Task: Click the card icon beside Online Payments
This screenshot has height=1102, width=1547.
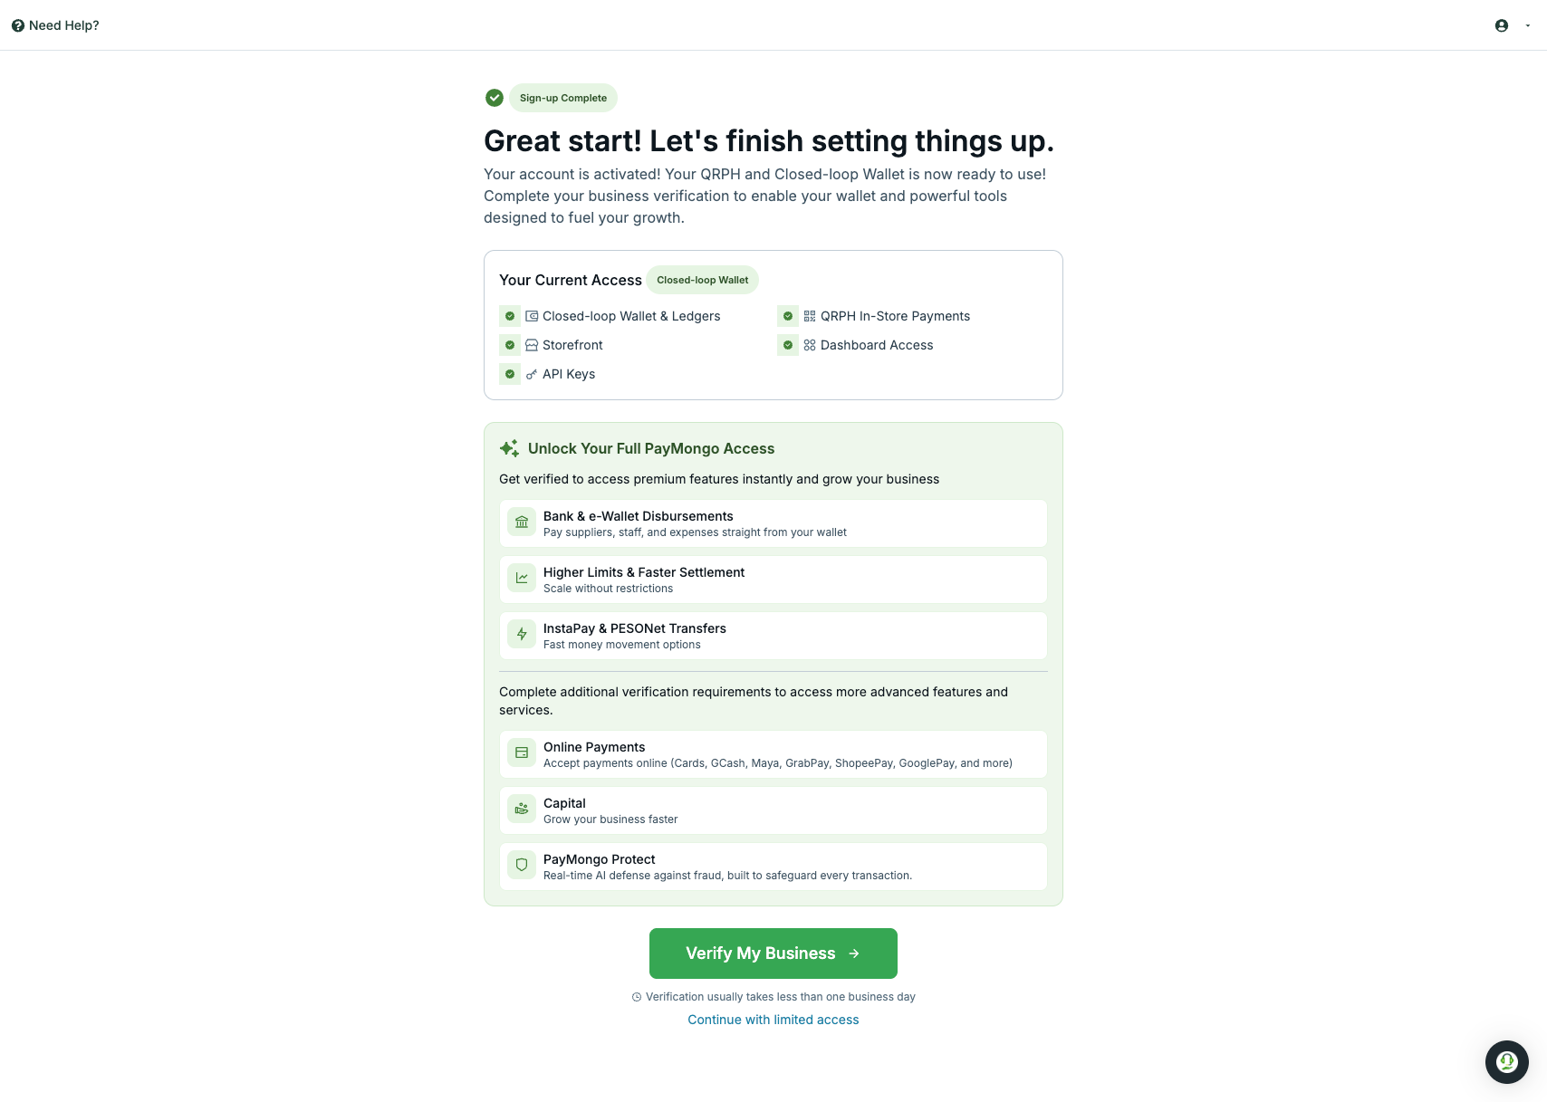Action: click(x=522, y=752)
